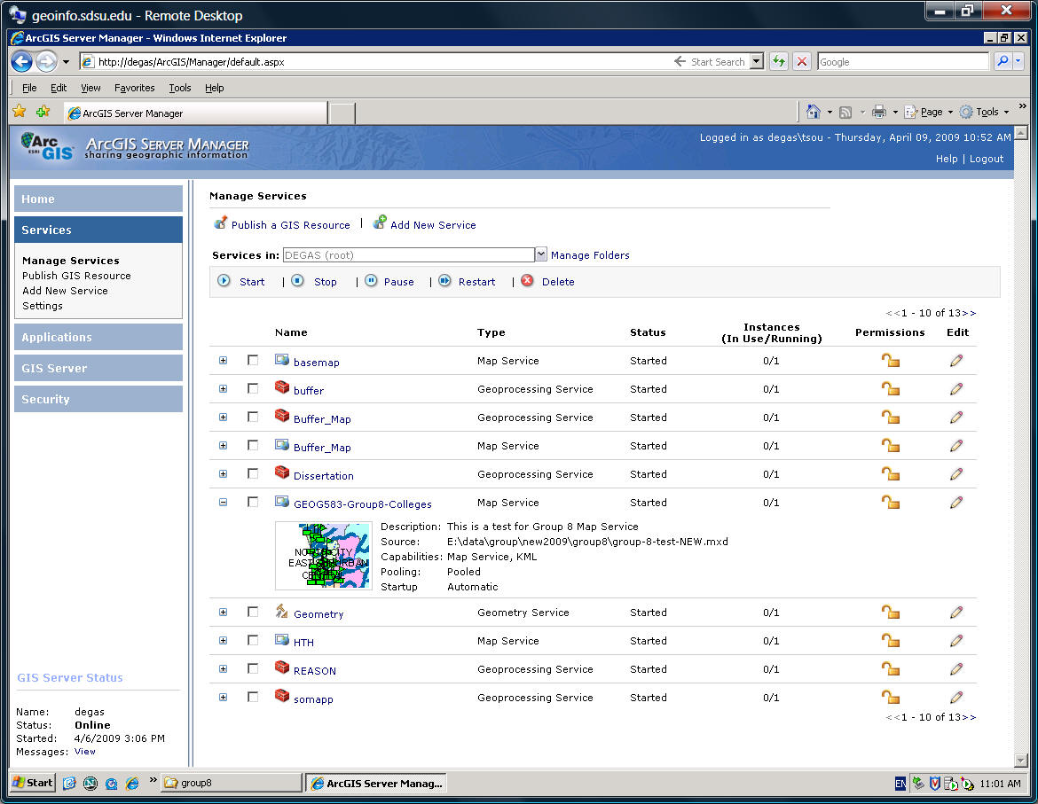
Task: Open permissions lock for Geometry service
Action: [891, 613]
